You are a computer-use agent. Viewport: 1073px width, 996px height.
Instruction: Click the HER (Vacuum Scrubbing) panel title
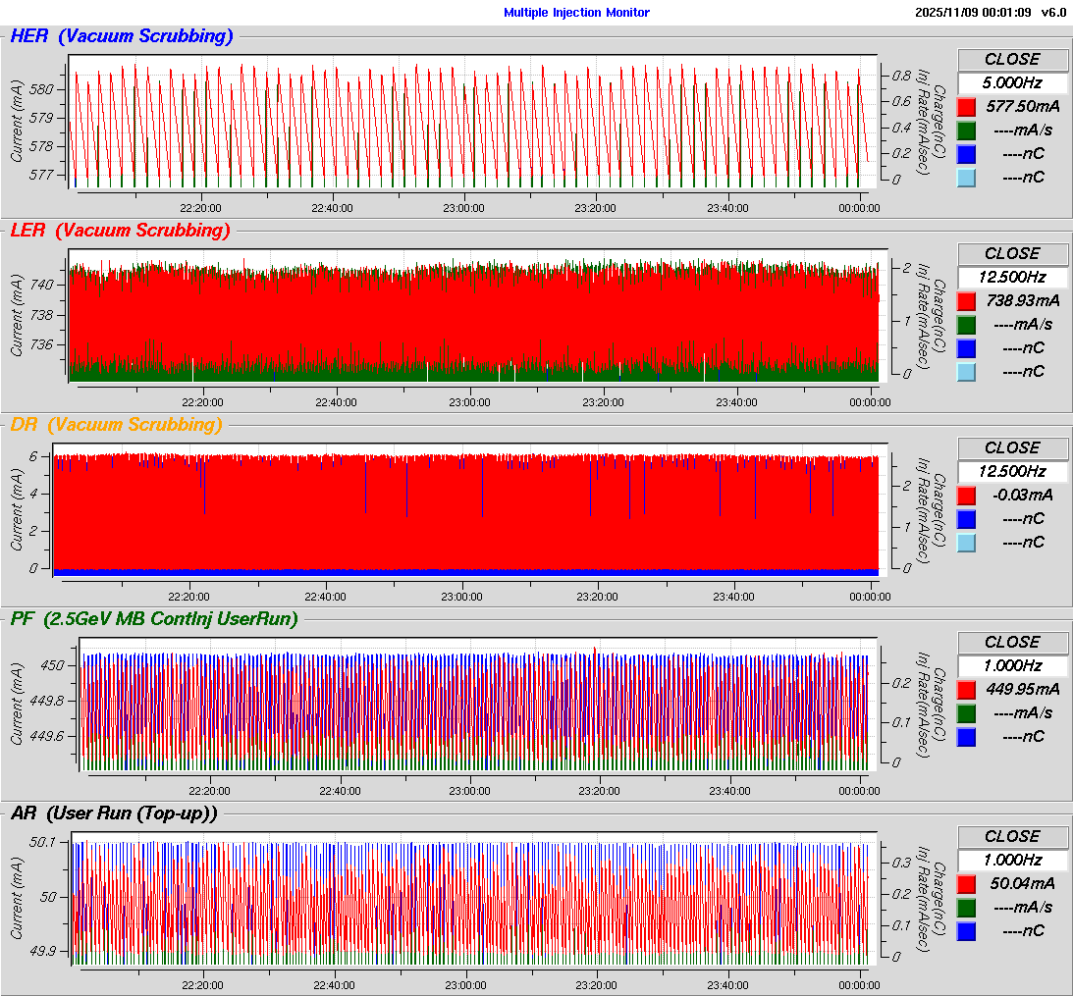[122, 37]
